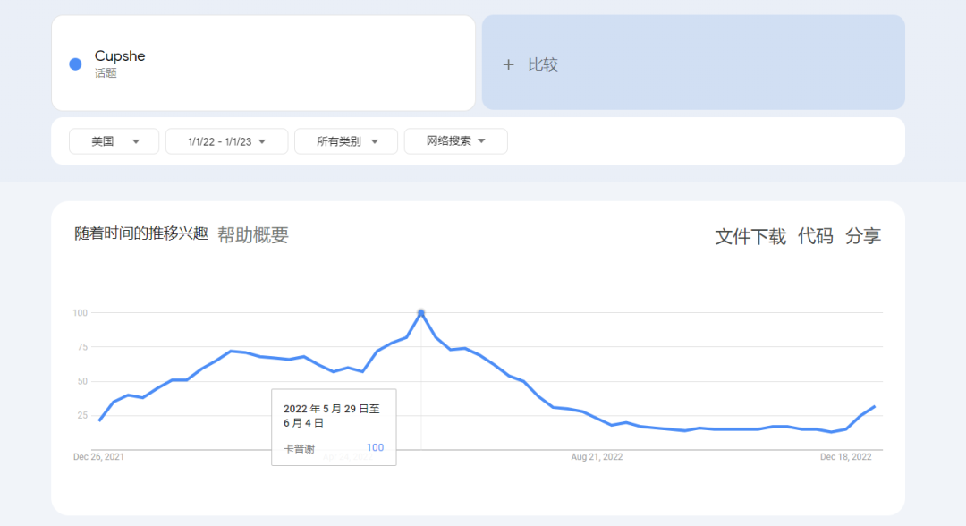The image size is (966, 526).
Task: Click the 随着时间的推移兴趣 heading
Action: coord(141,233)
